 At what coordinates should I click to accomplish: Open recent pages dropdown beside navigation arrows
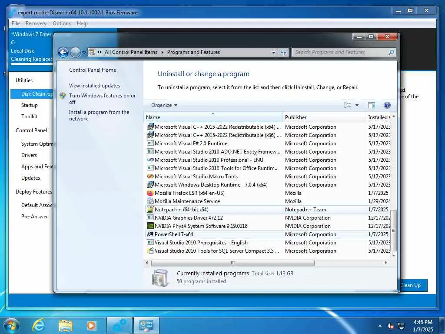click(84, 53)
